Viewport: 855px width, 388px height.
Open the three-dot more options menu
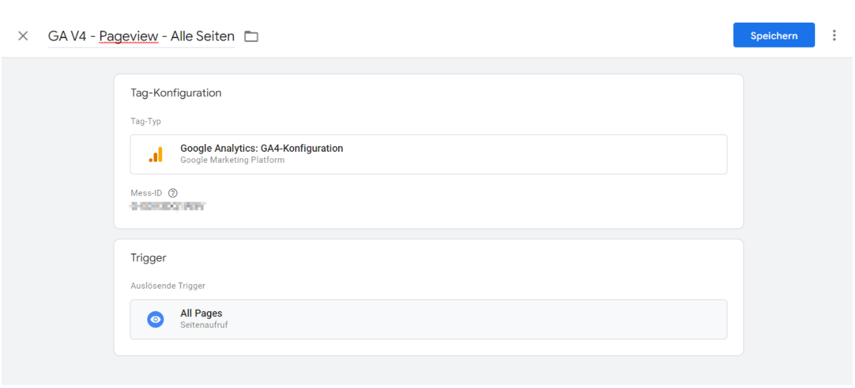(x=834, y=36)
